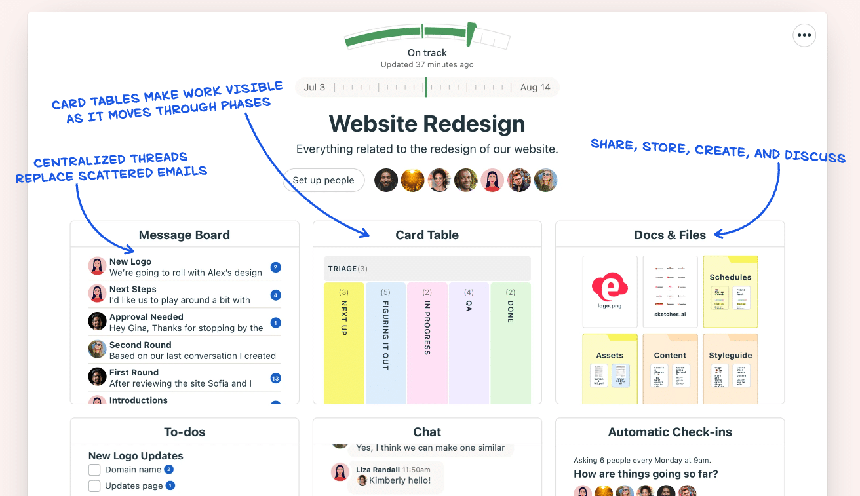
Task: Open the Styleguide document card
Action: pos(730,368)
